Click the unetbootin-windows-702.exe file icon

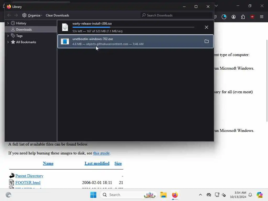pos(65,41)
